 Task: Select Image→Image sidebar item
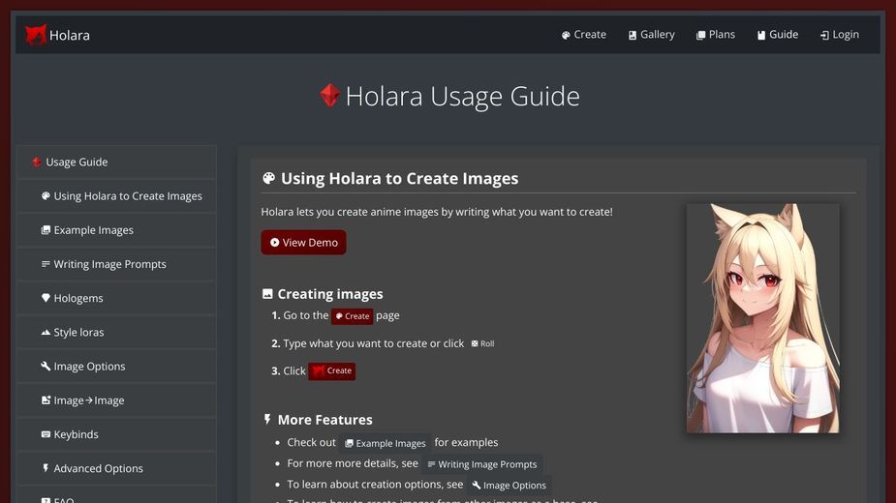coord(116,400)
